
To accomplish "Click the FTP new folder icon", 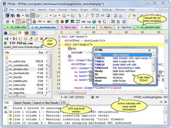I will click(36, 39).
